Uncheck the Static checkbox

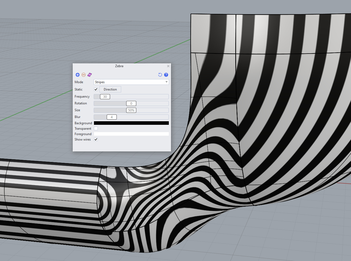(x=96, y=89)
